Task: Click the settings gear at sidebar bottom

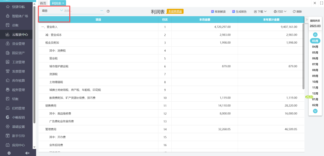Action: pos(9,153)
